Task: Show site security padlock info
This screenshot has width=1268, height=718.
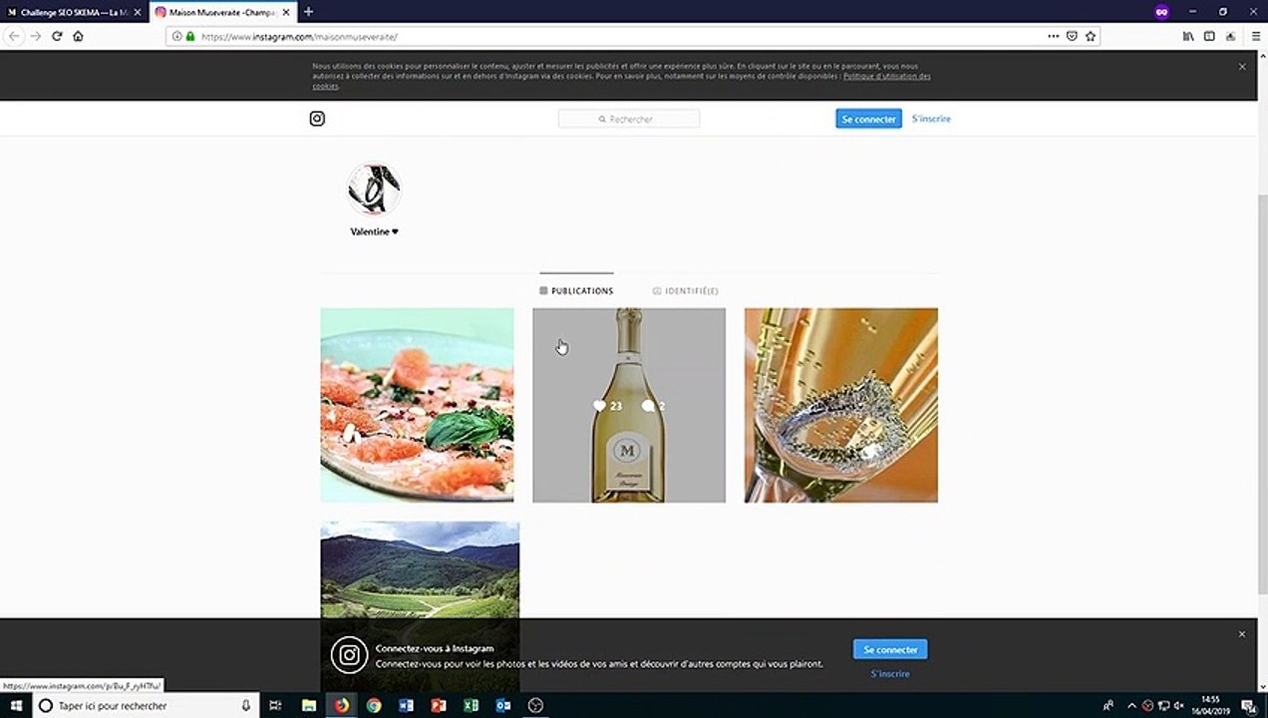Action: click(190, 36)
